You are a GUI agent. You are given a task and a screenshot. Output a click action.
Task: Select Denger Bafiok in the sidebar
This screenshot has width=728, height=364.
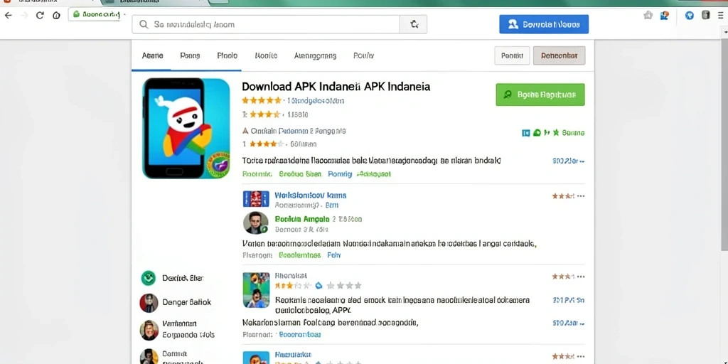(x=187, y=302)
